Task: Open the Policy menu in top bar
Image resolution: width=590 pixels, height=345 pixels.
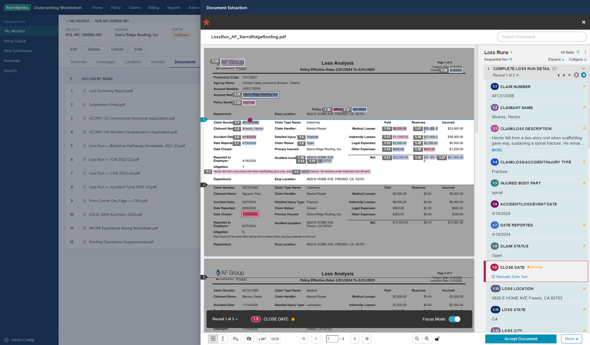Action: [x=116, y=8]
